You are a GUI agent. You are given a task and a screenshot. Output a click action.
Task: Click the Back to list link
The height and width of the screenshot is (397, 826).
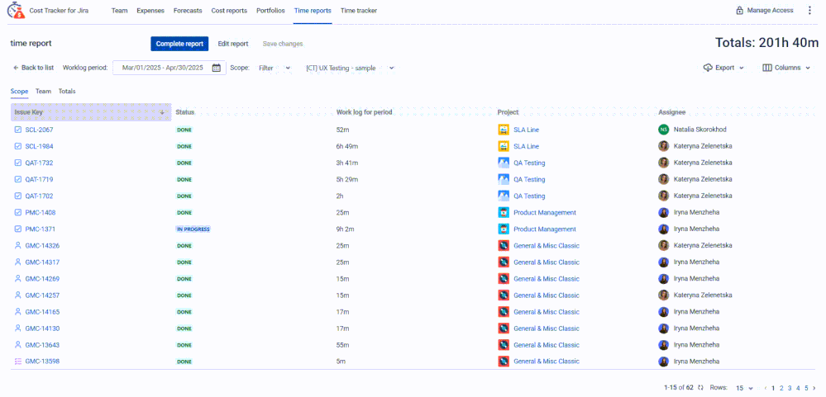[33, 68]
